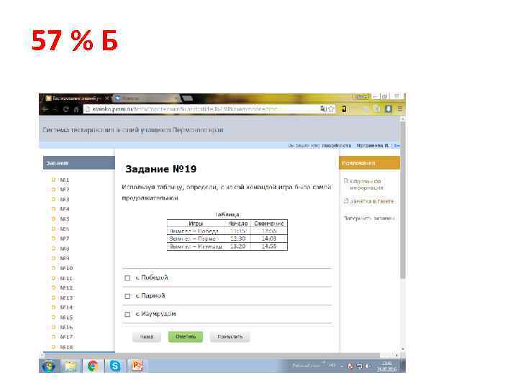Submit answer with green 'Ответить' button
Screen dimensions: 518x388
pos(186,337)
